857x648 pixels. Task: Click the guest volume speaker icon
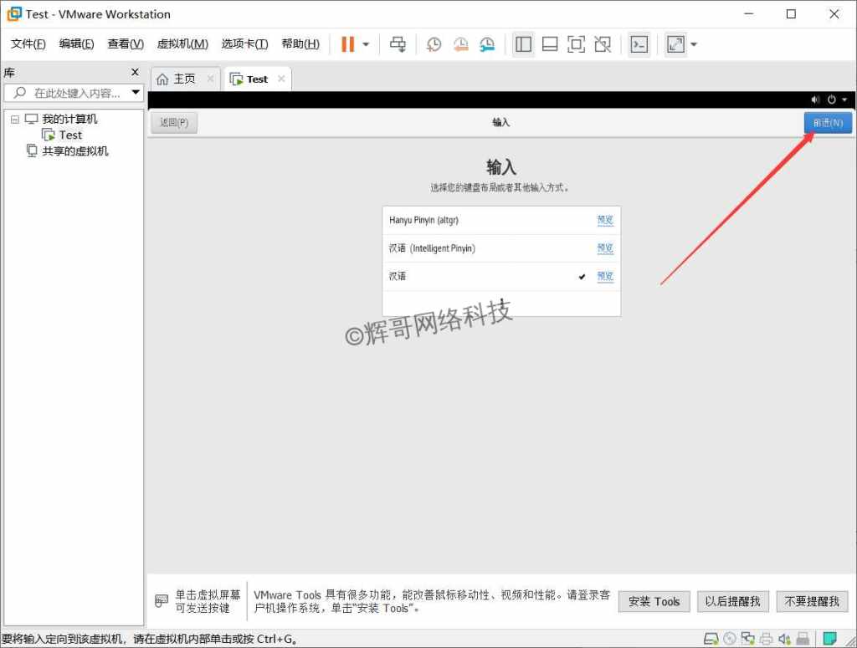point(815,99)
